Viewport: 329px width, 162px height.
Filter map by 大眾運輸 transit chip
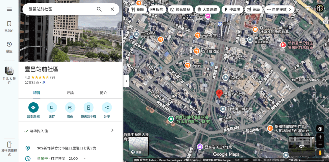coord(207,9)
